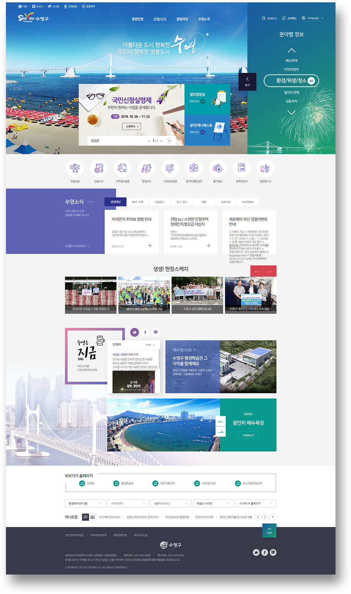Expand the 미세먼지 주의보 발령 안내 card plus
This screenshot has height=594, width=351.
150,246
